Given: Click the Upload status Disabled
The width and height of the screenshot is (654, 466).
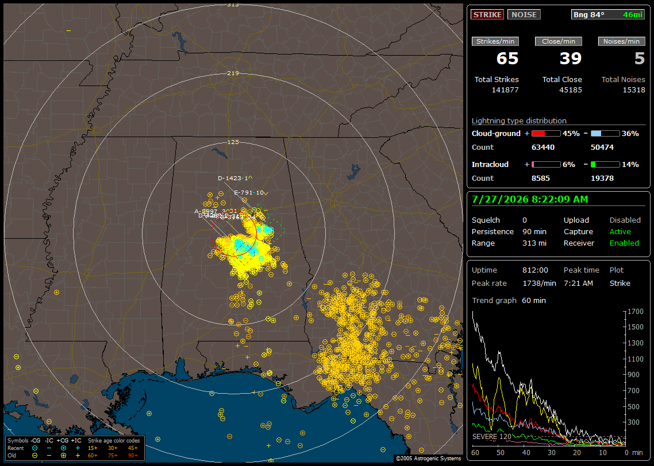Looking at the screenshot, I should click(625, 220).
